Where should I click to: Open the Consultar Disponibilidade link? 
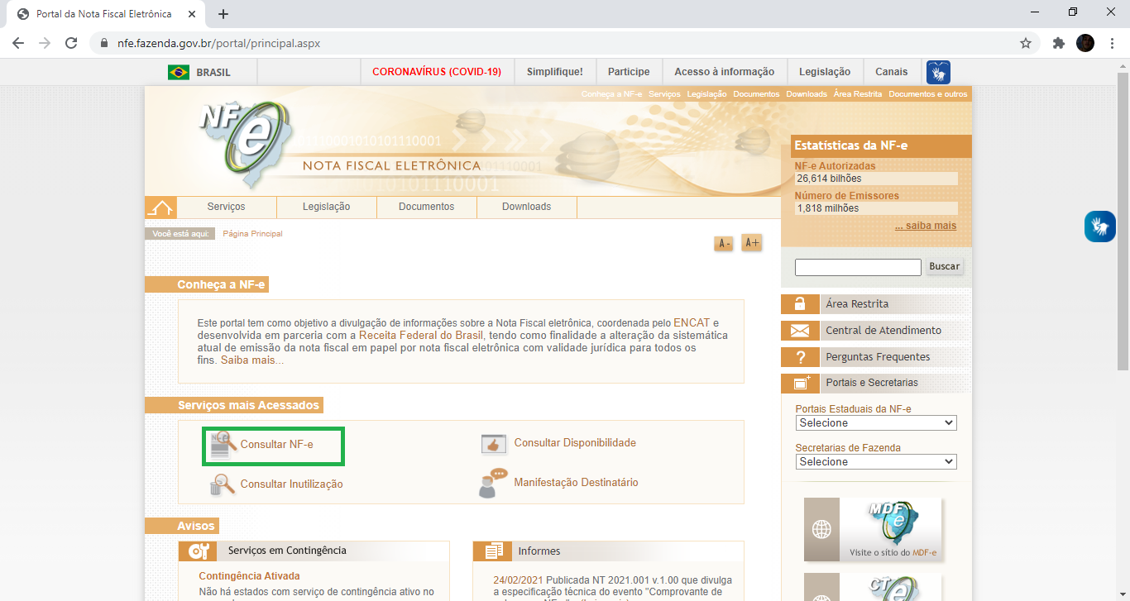(x=575, y=443)
